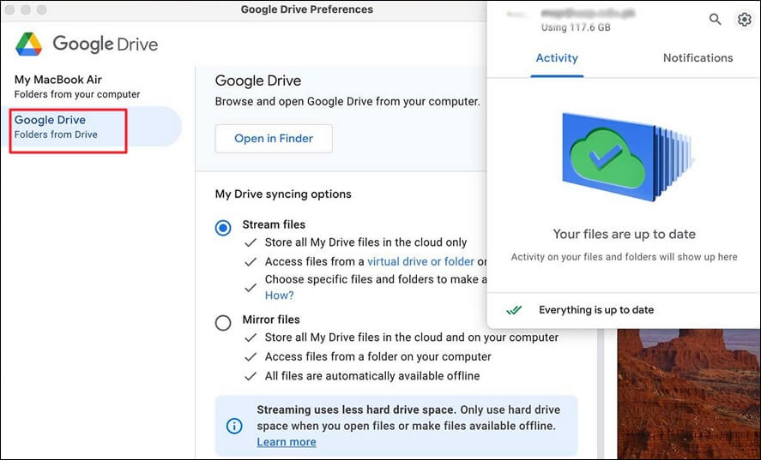Viewport: 761px width, 460px height.
Task: Open search with the magnifier icon
Action: click(x=715, y=19)
